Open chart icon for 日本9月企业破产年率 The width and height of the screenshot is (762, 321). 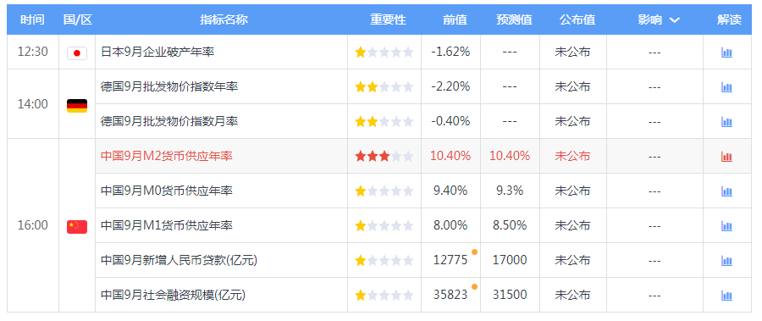[726, 53]
